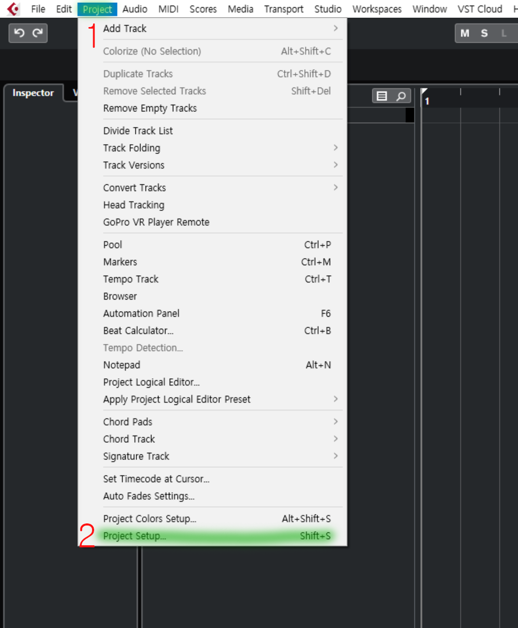
Task: Open the Media menu
Action: click(240, 9)
